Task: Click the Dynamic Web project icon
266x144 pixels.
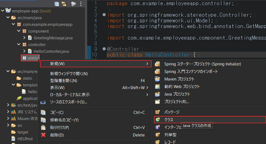Action: pos(157,87)
